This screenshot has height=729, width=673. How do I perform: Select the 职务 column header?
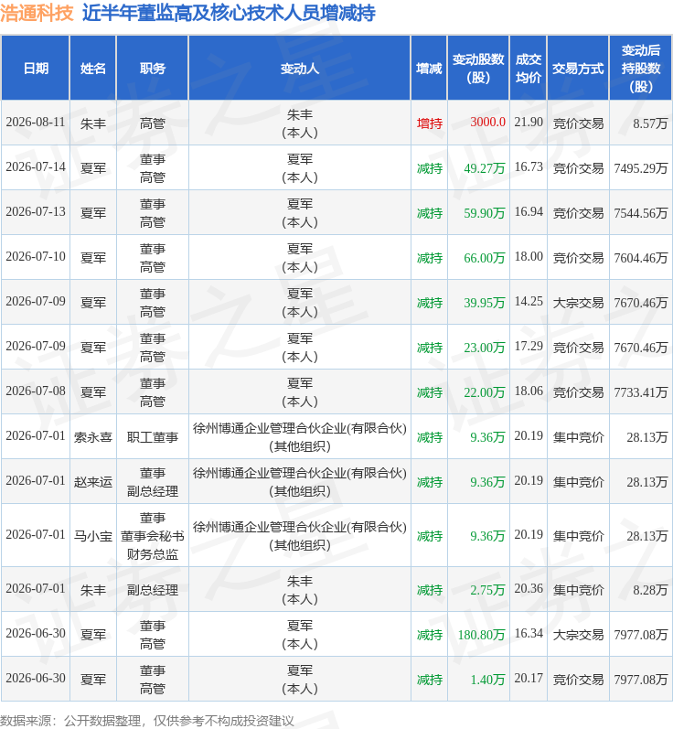pos(153,68)
